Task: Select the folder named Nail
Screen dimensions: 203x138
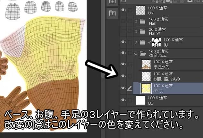Action: 152,23
